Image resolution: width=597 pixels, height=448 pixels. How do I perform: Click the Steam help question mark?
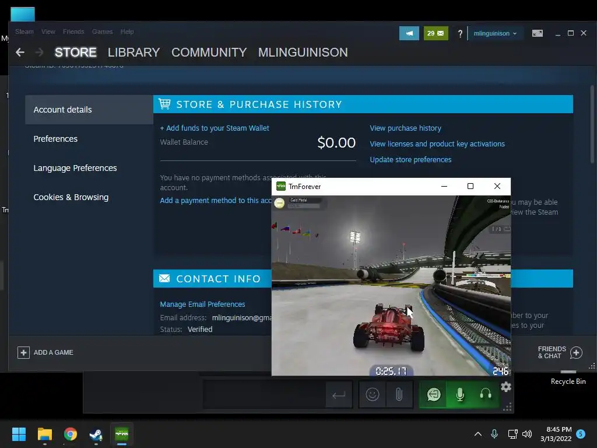(x=460, y=33)
